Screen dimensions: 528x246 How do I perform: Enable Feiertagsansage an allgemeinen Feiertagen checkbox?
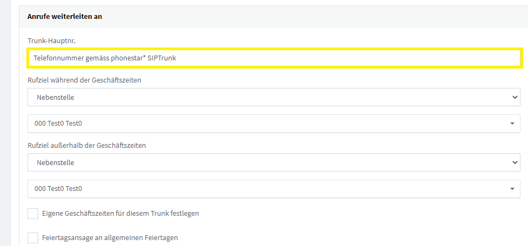33,237
